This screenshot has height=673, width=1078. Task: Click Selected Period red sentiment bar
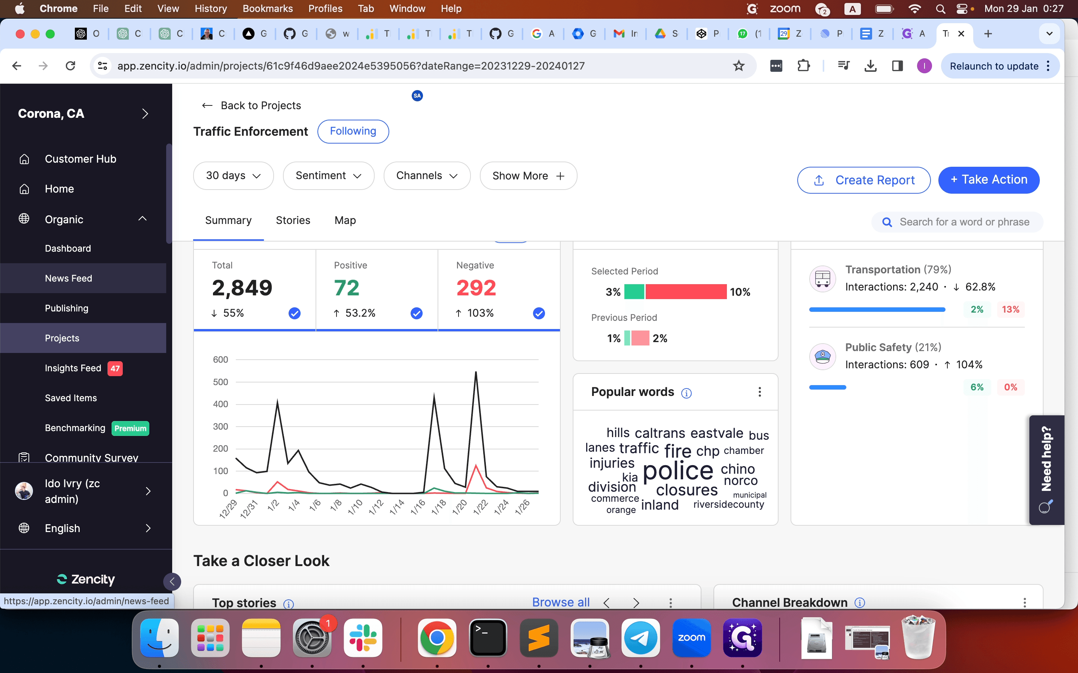[686, 292]
